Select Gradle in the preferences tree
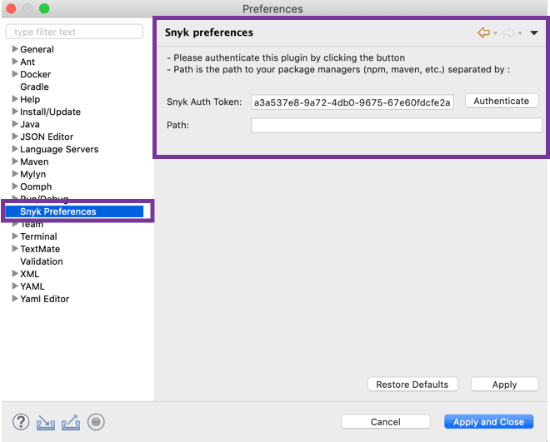The image size is (550, 442). (34, 87)
